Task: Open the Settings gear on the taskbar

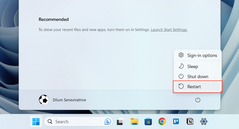Action: tap(203, 122)
